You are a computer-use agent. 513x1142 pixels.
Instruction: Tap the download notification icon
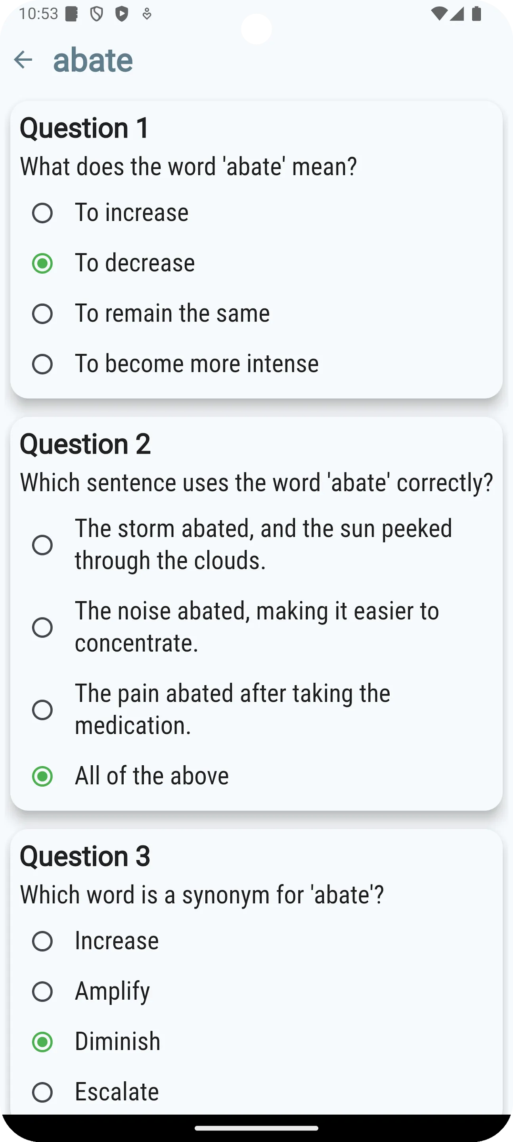pyautogui.click(x=147, y=14)
